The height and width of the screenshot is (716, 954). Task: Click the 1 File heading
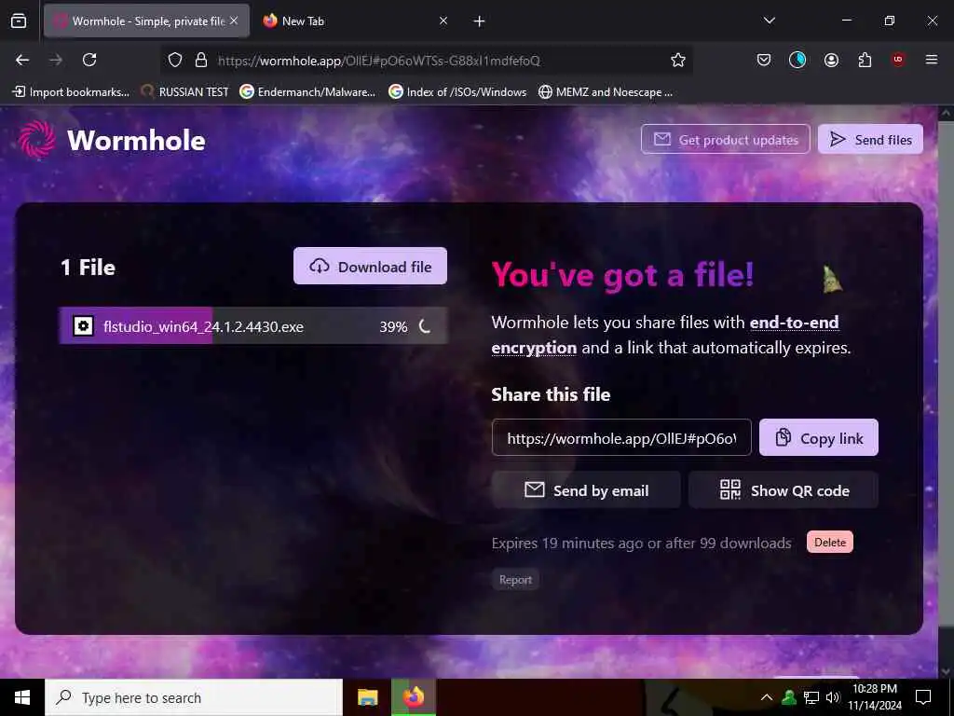88,268
